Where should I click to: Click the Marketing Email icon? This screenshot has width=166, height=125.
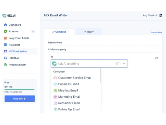coord(55,97)
